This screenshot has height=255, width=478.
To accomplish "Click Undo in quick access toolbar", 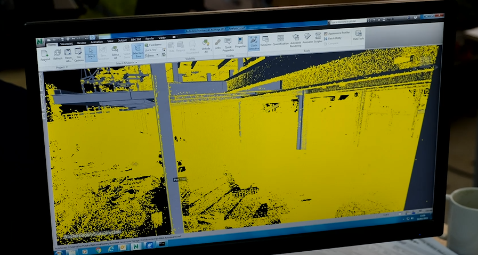I will coord(74,39).
